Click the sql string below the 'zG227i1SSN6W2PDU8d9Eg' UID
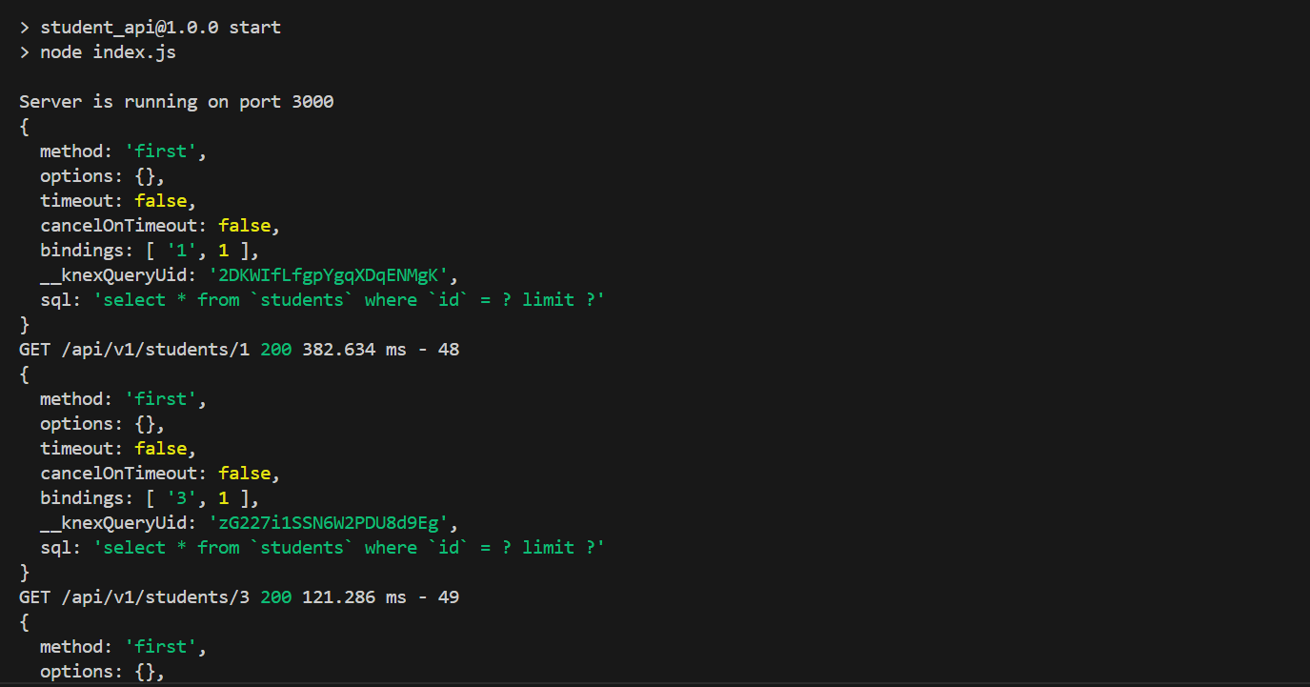The image size is (1310, 687). coord(349,548)
